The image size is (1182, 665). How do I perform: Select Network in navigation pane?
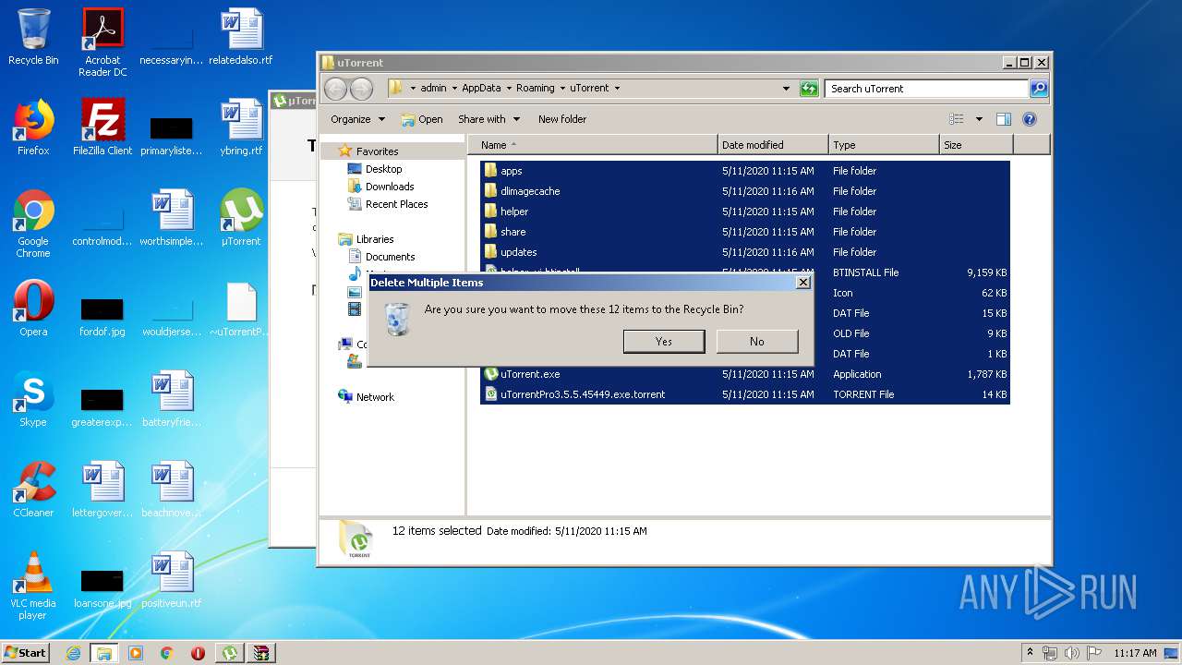point(375,397)
